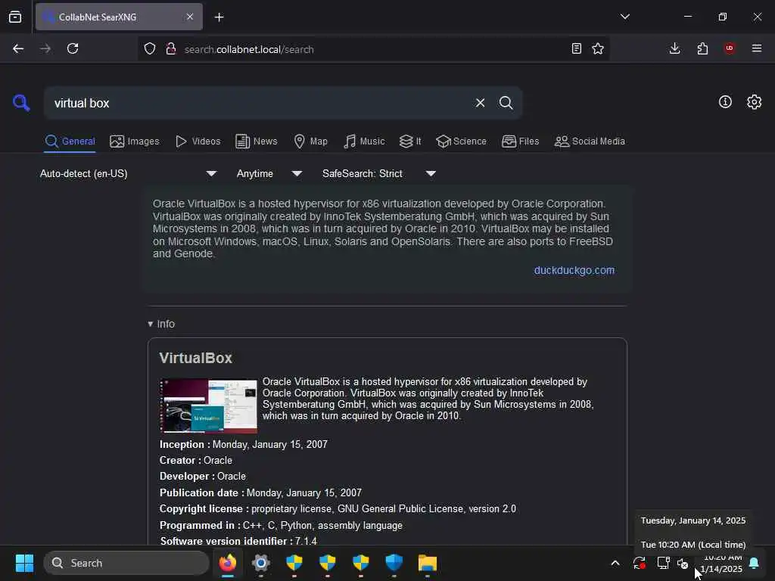Toggle reader view icon
This screenshot has width=775, height=581.
576,48
